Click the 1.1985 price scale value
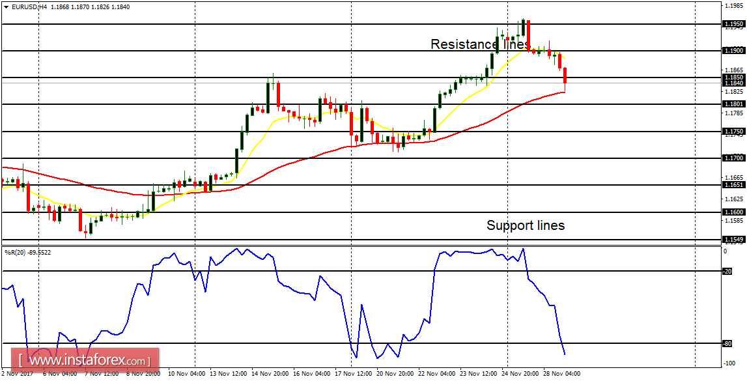This screenshot has height=381, width=747. click(733, 7)
